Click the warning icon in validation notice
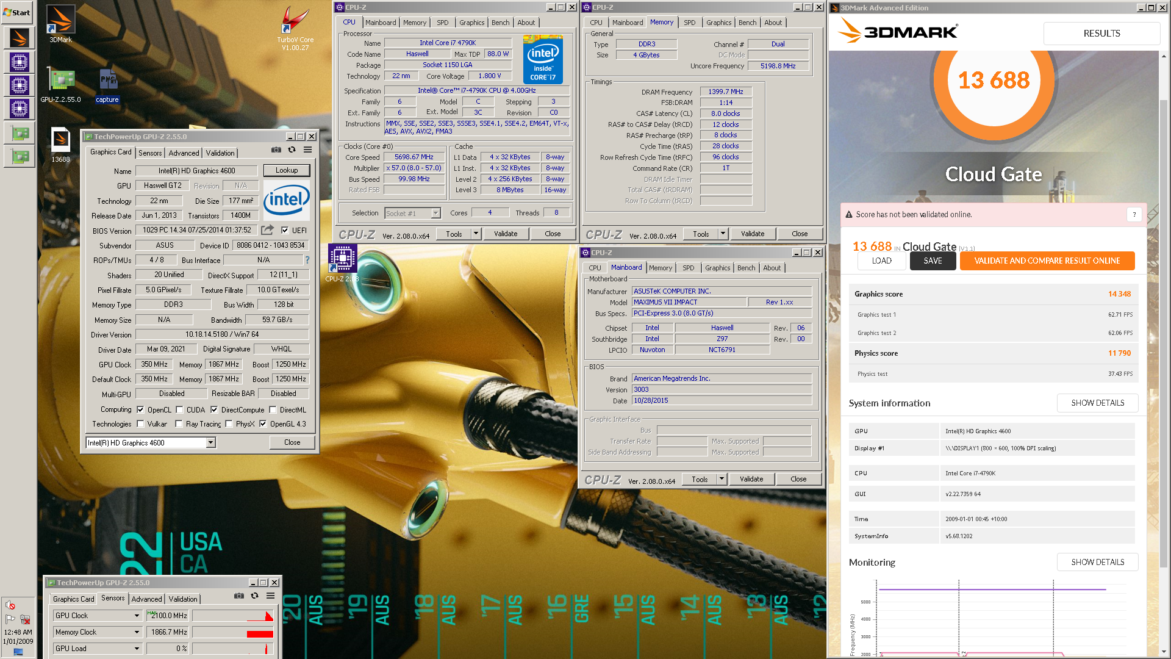 [x=848, y=215]
